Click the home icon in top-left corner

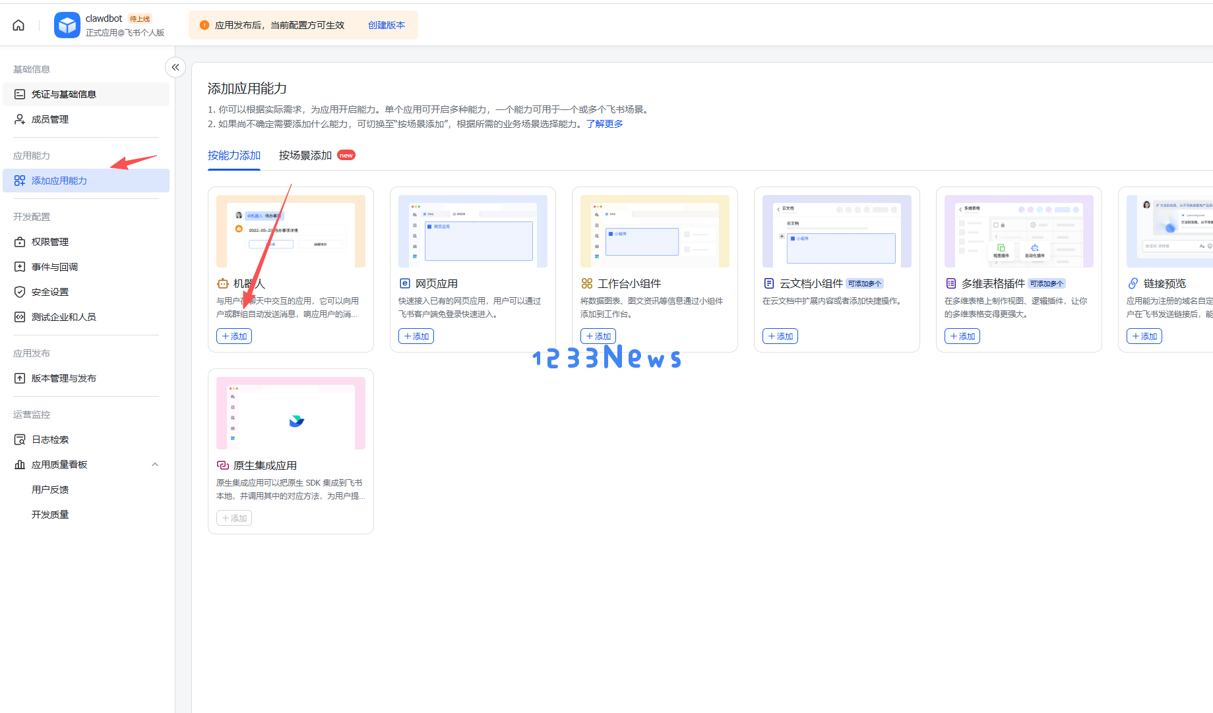coord(18,24)
